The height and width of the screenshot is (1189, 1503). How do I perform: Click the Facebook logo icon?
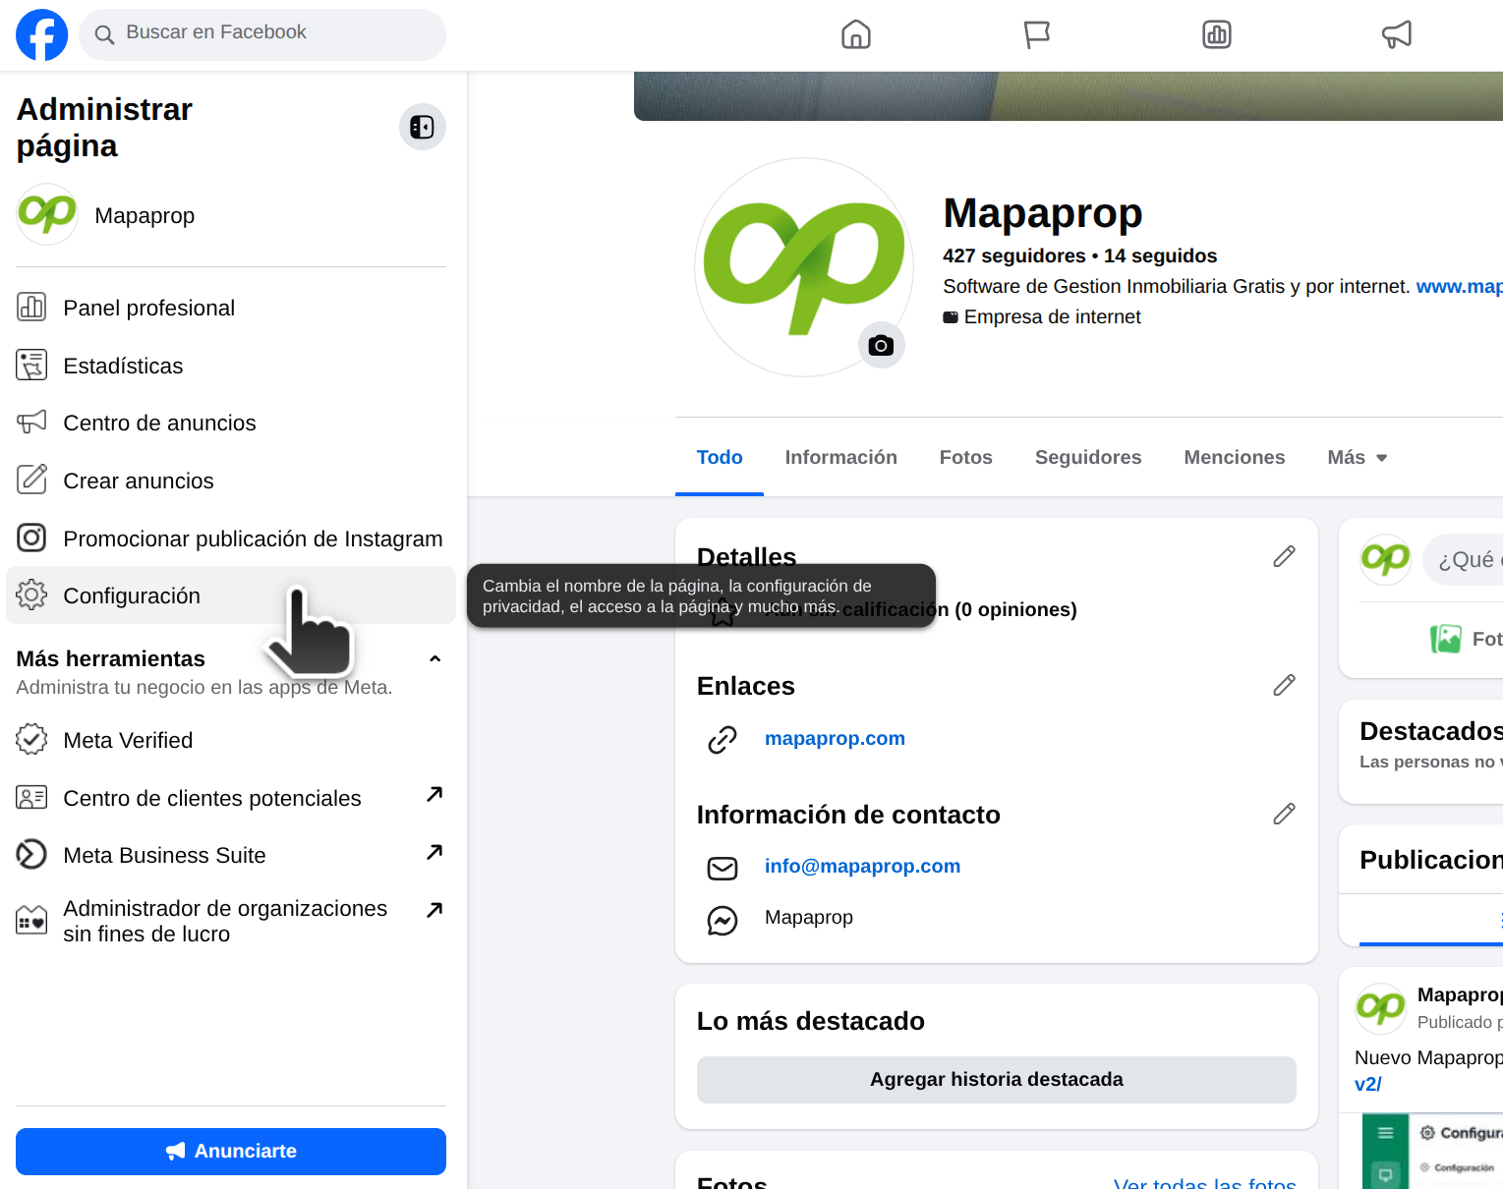pos(42,34)
